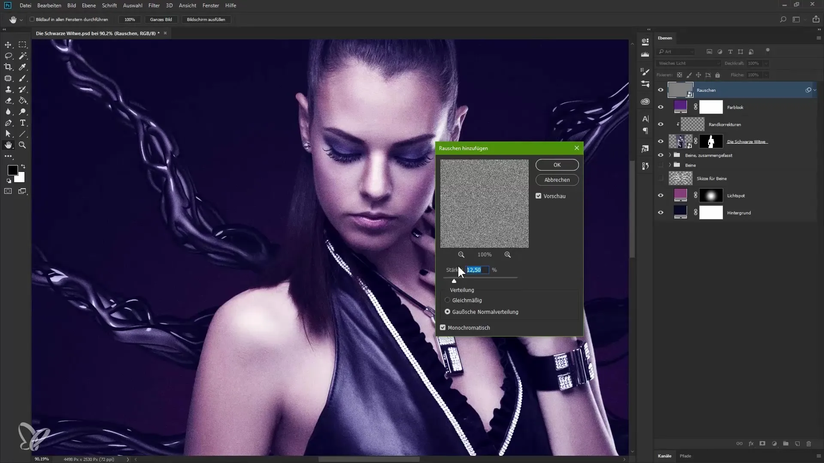Click the Stärke value input field
This screenshot has width=824, height=463.
point(477,270)
